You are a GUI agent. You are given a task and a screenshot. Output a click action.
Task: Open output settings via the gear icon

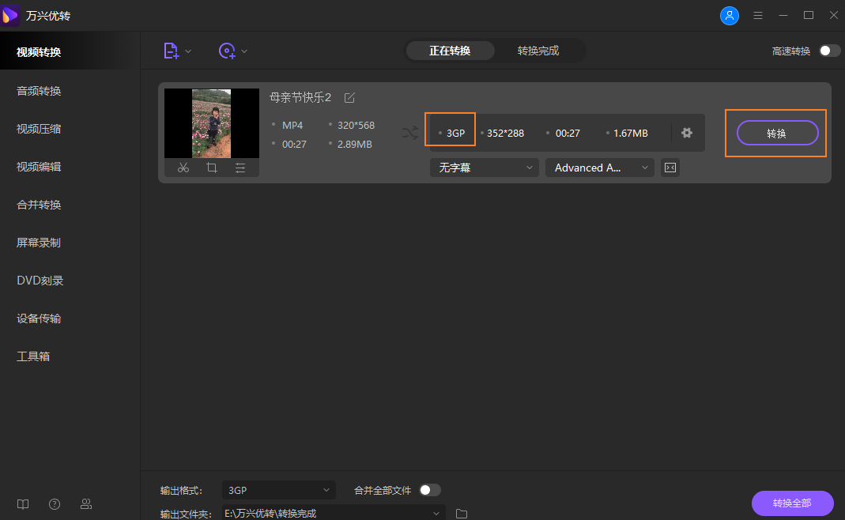(686, 133)
